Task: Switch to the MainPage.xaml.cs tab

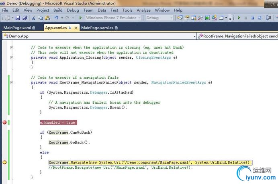Action: click(97, 27)
